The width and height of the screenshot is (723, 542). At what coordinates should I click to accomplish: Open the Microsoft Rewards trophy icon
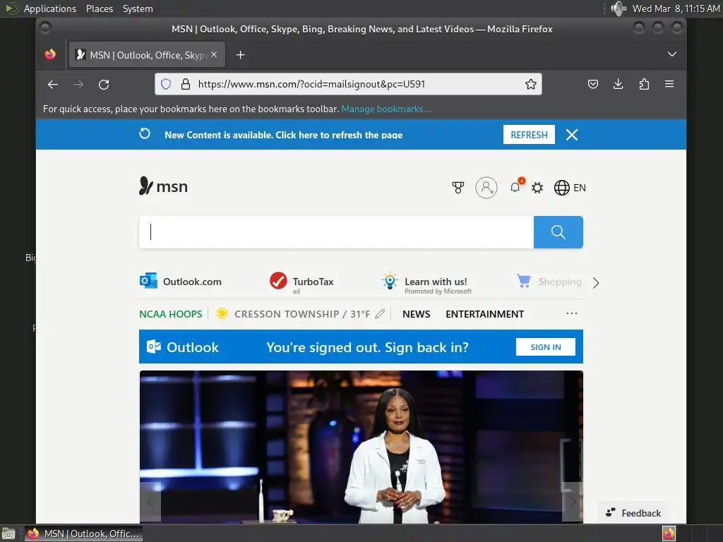458,188
